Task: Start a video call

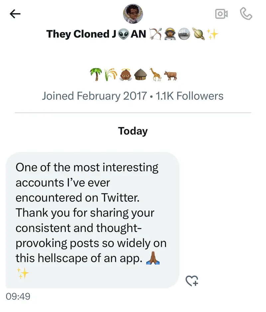Action: [x=221, y=14]
